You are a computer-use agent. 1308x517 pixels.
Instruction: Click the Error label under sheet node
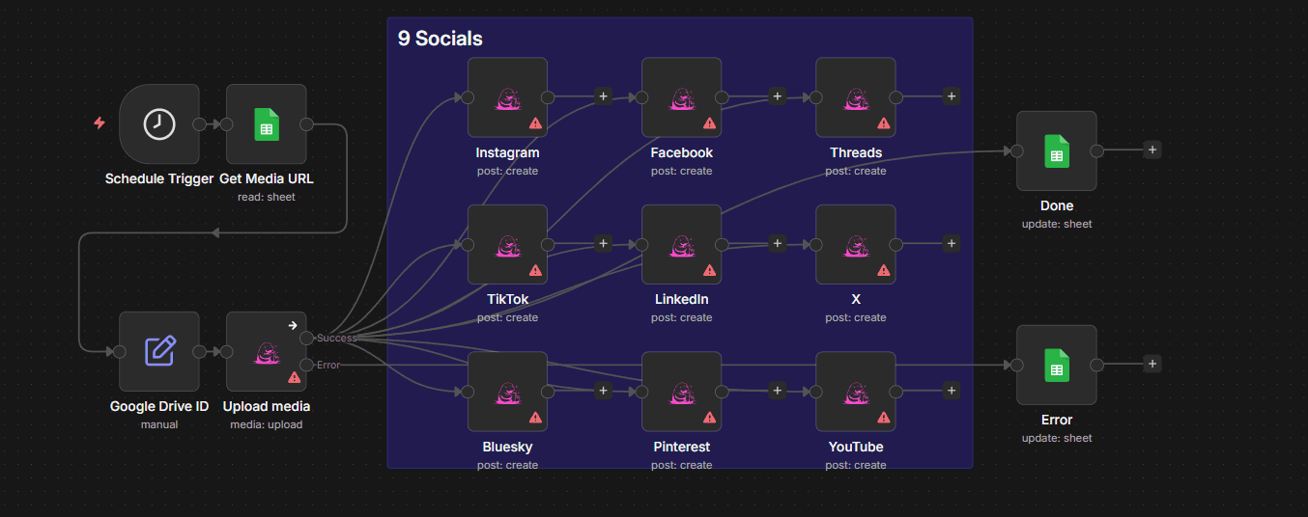[1057, 420]
